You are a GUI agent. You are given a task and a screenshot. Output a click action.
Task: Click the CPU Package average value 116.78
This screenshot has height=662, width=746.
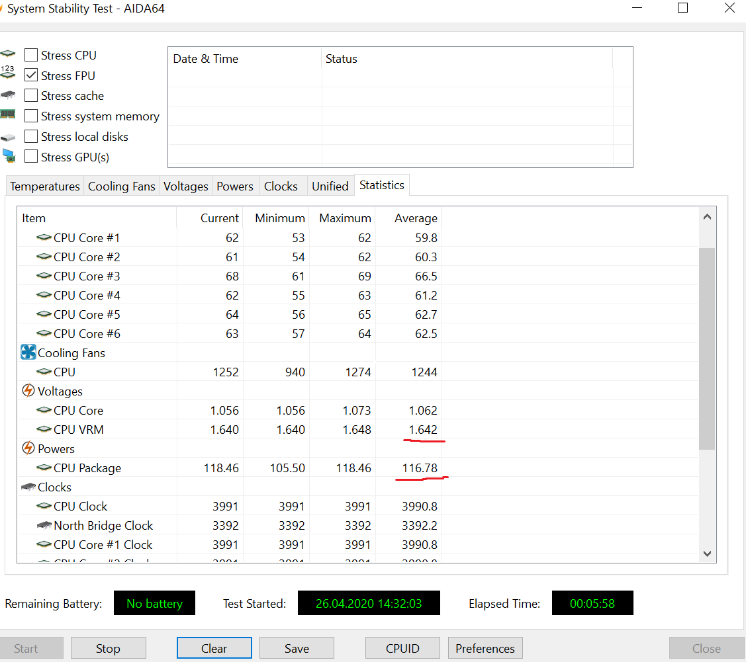420,468
